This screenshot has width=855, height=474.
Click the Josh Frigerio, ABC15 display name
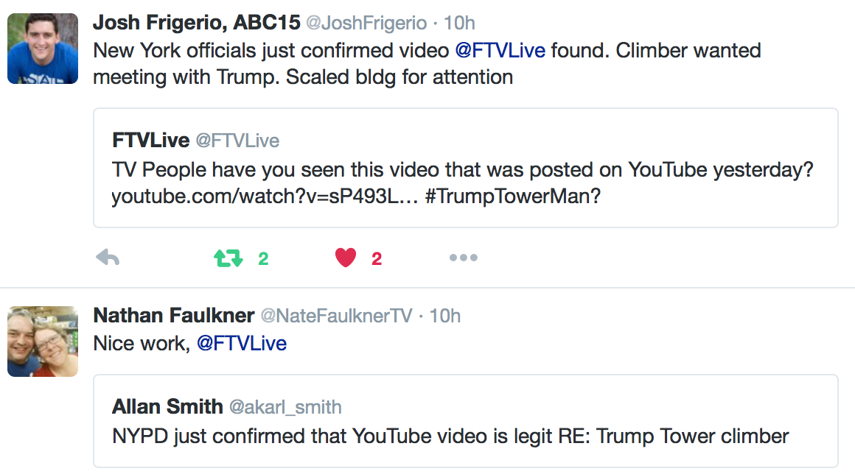point(196,23)
